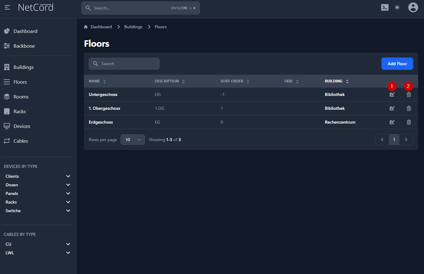Open the user profile avatar menu
Screen dimensions: 424x274
(413, 7)
